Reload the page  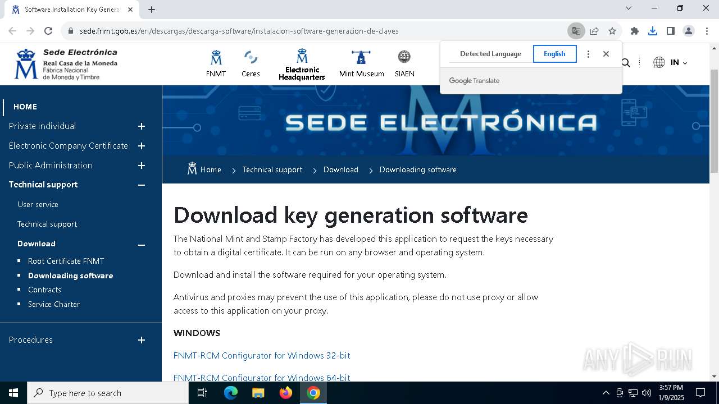pos(48,31)
